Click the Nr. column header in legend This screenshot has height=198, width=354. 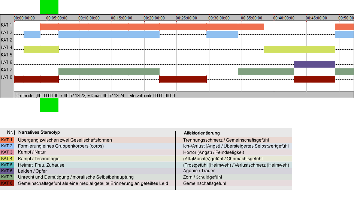(x=11, y=133)
